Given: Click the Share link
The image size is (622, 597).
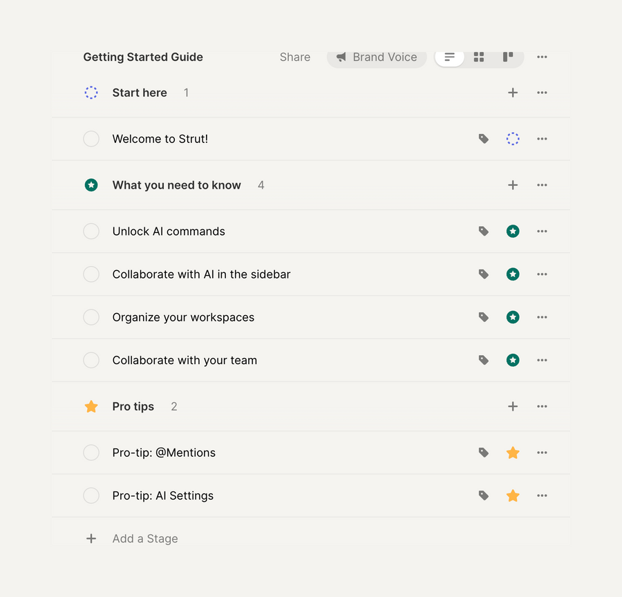Looking at the screenshot, I should (294, 57).
